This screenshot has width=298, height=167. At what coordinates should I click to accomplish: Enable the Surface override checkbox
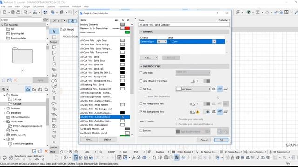coord(141,130)
